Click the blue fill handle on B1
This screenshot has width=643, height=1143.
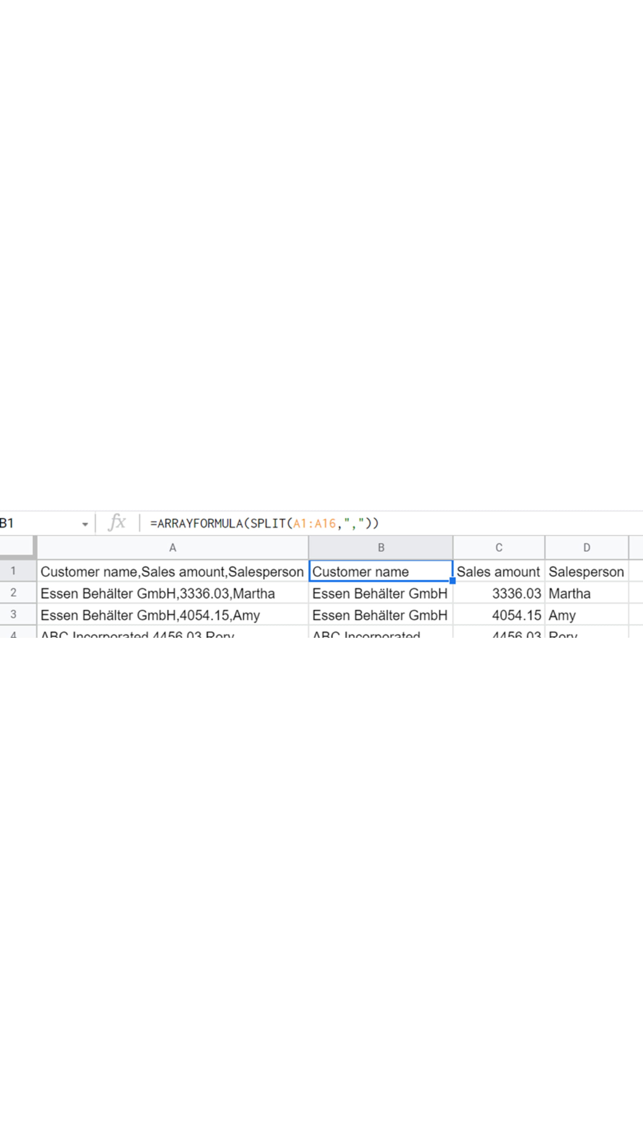452,580
